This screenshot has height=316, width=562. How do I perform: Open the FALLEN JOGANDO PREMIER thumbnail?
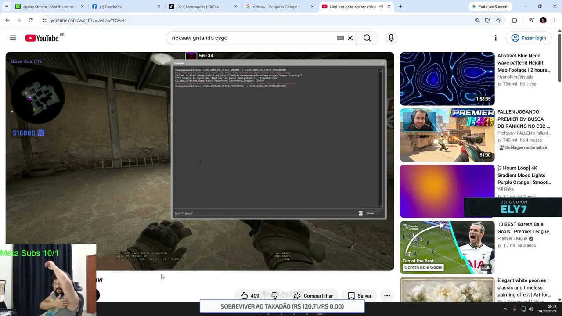pyautogui.click(x=447, y=135)
